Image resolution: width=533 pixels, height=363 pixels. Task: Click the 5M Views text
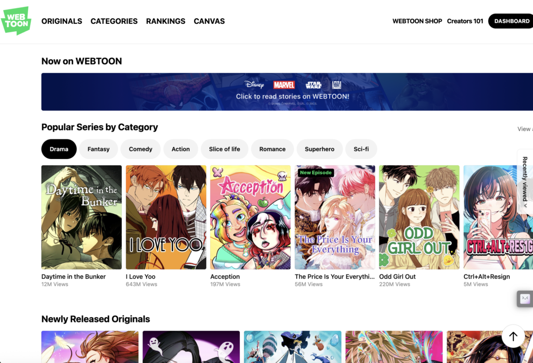point(476,284)
